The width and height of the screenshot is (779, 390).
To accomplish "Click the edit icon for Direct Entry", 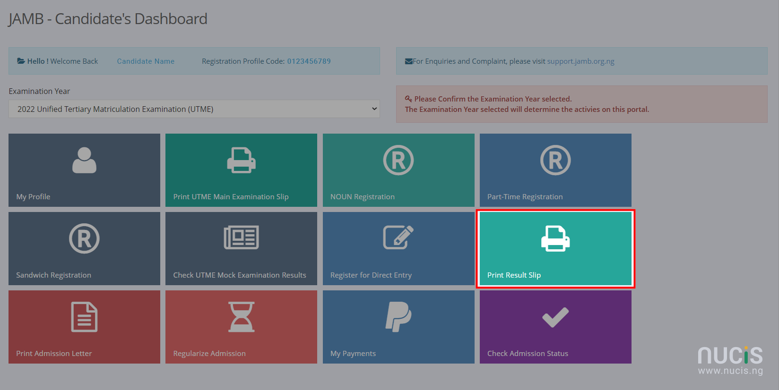I will [x=398, y=237].
